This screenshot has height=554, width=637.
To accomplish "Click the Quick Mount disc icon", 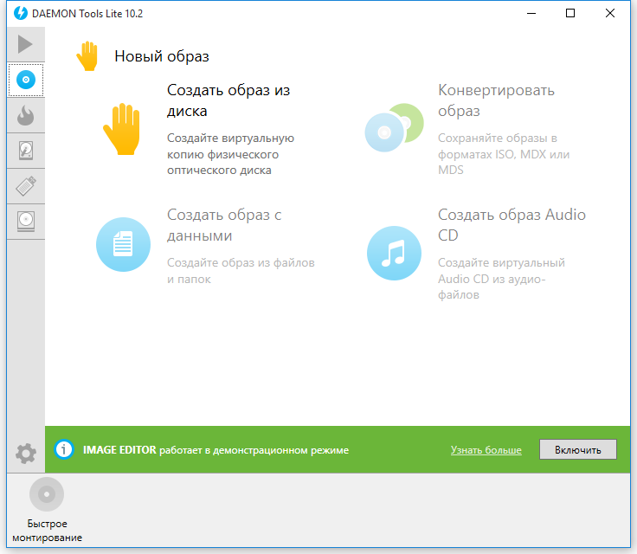I will pos(47,494).
